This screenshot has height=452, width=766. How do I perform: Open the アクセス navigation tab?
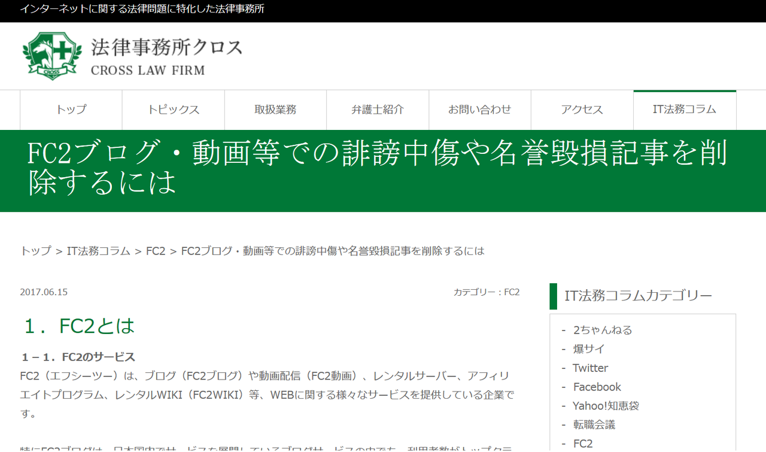coord(582,110)
